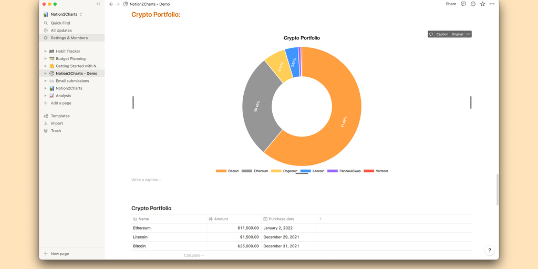
Task: Toggle the PancakeSwap legend swatch
Action: tap(333, 171)
